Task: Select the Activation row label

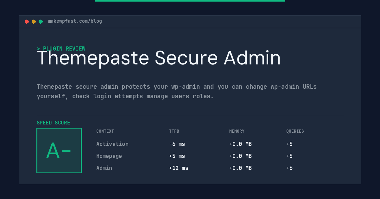Action: (112, 144)
